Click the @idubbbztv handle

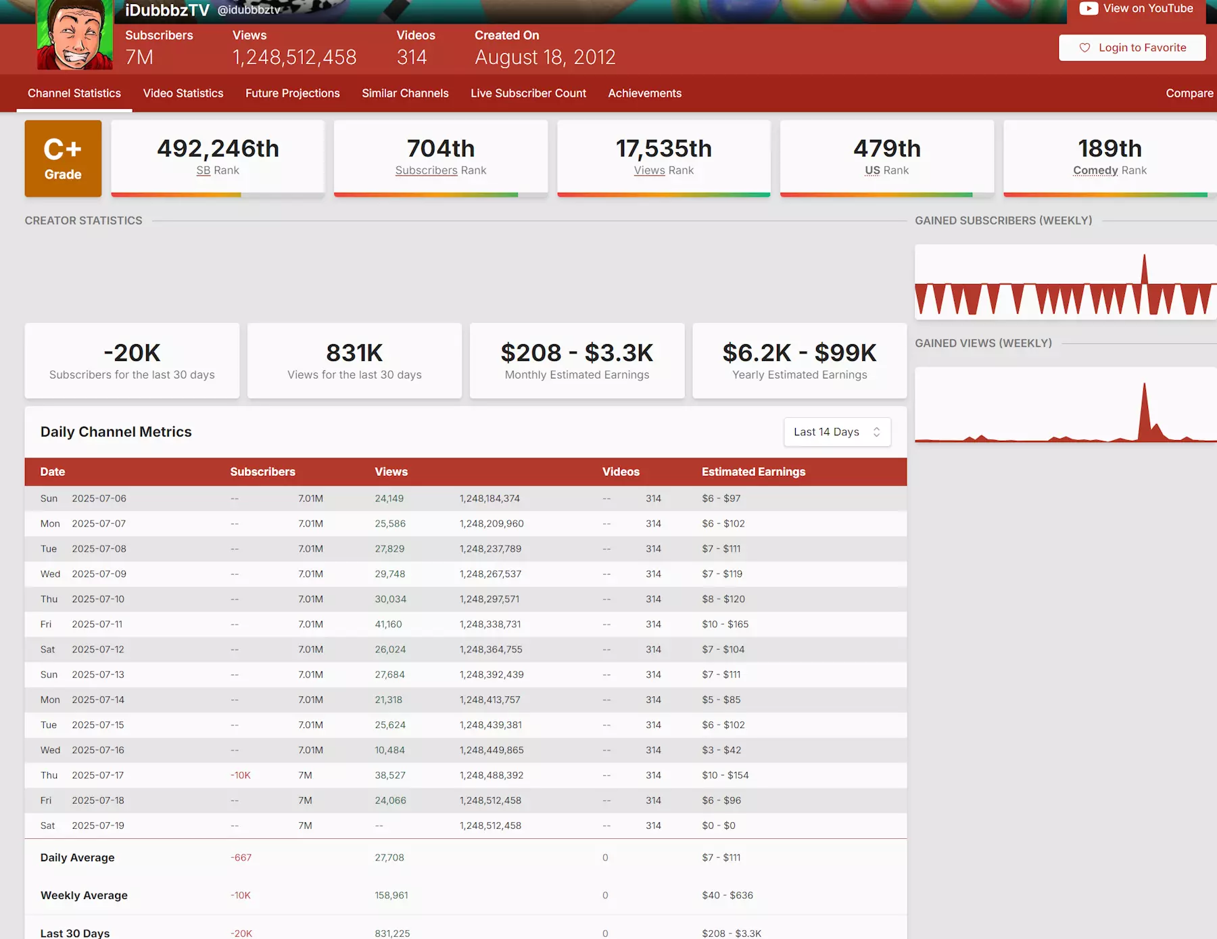tap(249, 10)
